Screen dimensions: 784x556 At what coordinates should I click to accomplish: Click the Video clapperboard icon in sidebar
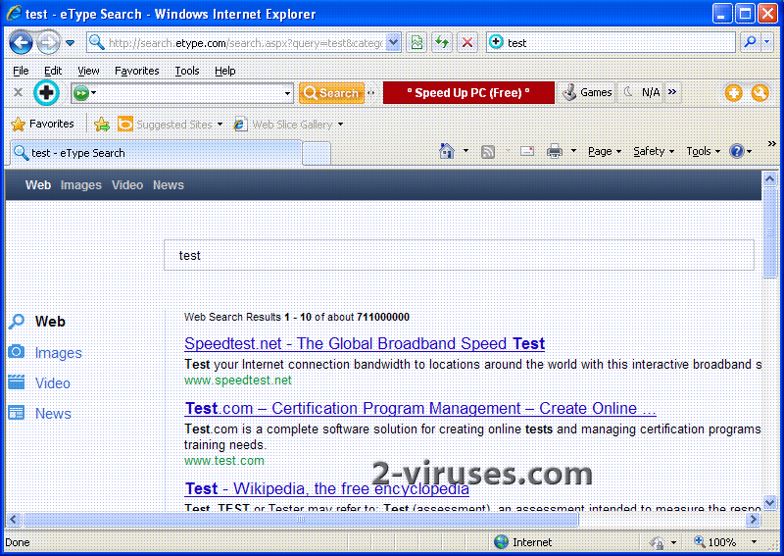point(16,382)
